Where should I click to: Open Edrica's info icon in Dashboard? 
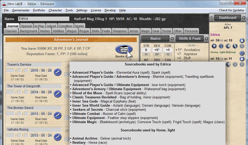coord(221,46)
